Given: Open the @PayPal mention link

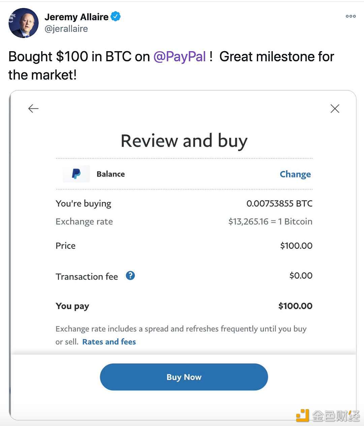Looking at the screenshot, I should tap(179, 57).
